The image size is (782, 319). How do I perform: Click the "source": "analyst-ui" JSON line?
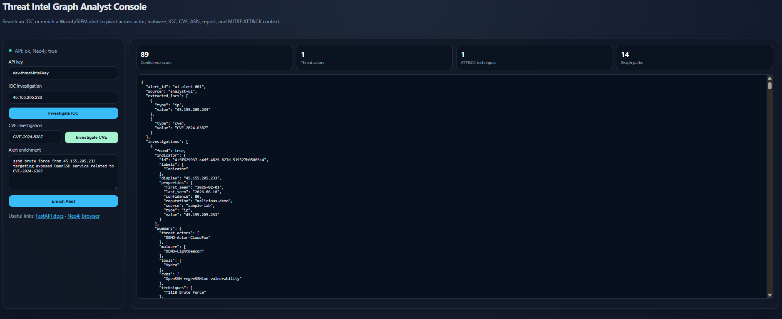(171, 91)
